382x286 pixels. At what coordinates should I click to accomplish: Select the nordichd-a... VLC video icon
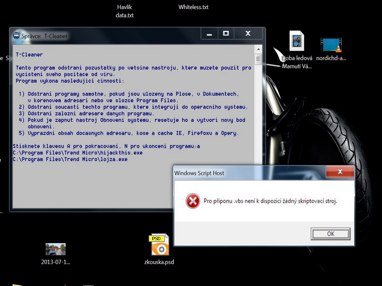331,45
